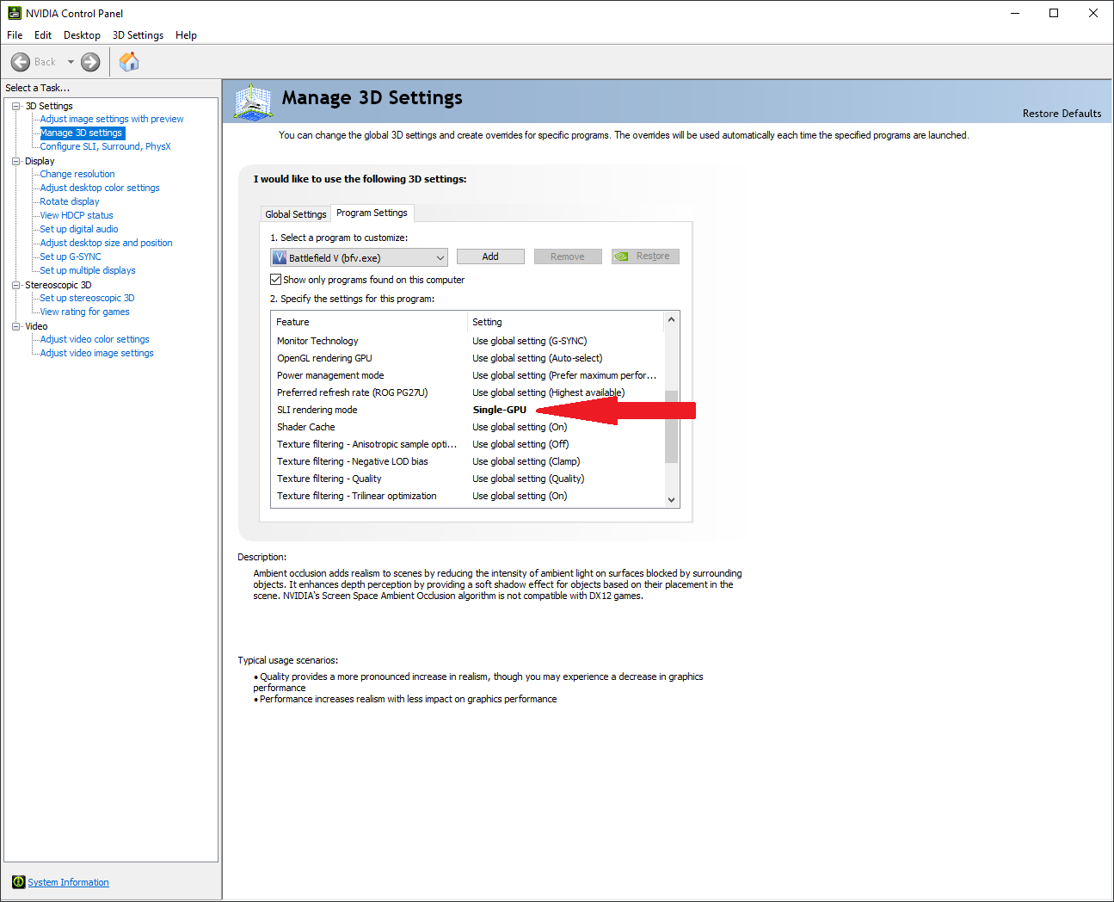
Task: Click Use global setting (Clamp) value
Action: tap(526, 461)
